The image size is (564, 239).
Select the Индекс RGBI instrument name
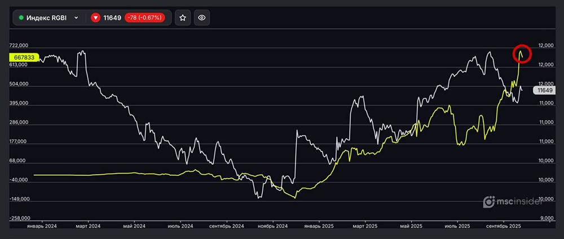(46, 17)
